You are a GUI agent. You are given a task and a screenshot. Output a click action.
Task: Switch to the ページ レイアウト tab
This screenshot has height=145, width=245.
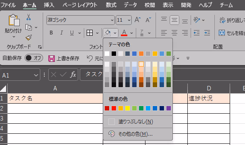(80, 5)
